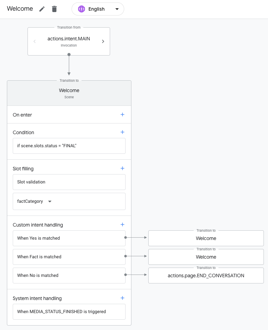Click the globe icon in language selector

coord(82,9)
